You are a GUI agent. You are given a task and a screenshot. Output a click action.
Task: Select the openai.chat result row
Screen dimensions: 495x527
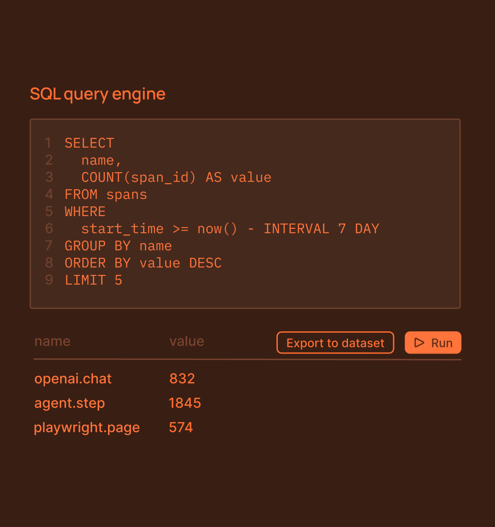pyautogui.click(x=73, y=379)
